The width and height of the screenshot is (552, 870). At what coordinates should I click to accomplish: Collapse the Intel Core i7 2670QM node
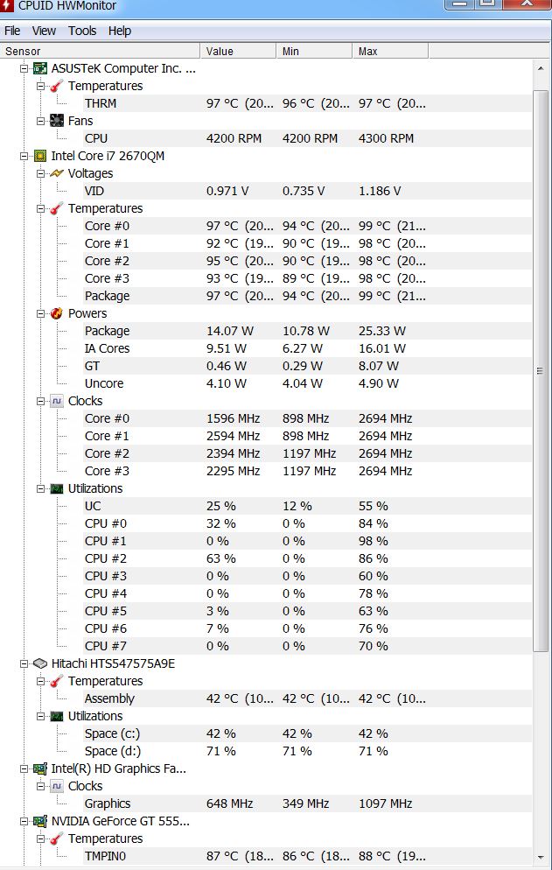24,156
